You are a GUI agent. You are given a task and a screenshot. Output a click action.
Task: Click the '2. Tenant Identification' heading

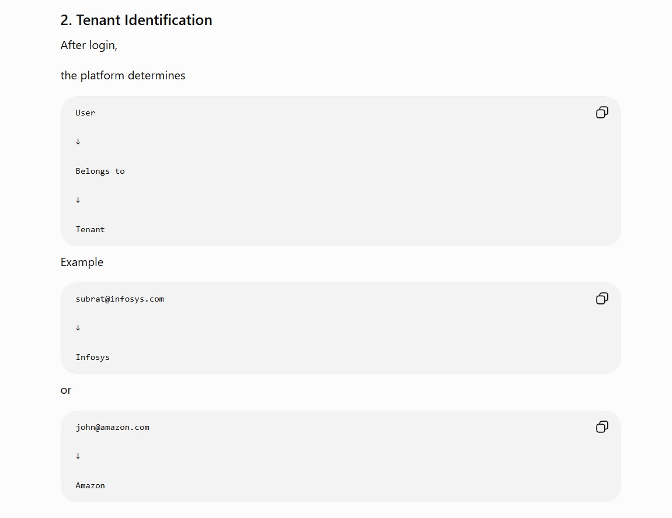[x=136, y=20]
